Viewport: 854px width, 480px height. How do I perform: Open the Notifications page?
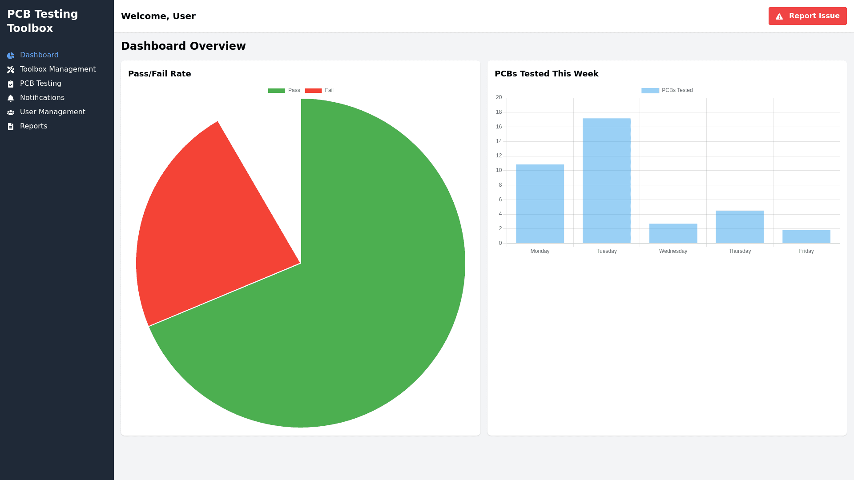(42, 98)
